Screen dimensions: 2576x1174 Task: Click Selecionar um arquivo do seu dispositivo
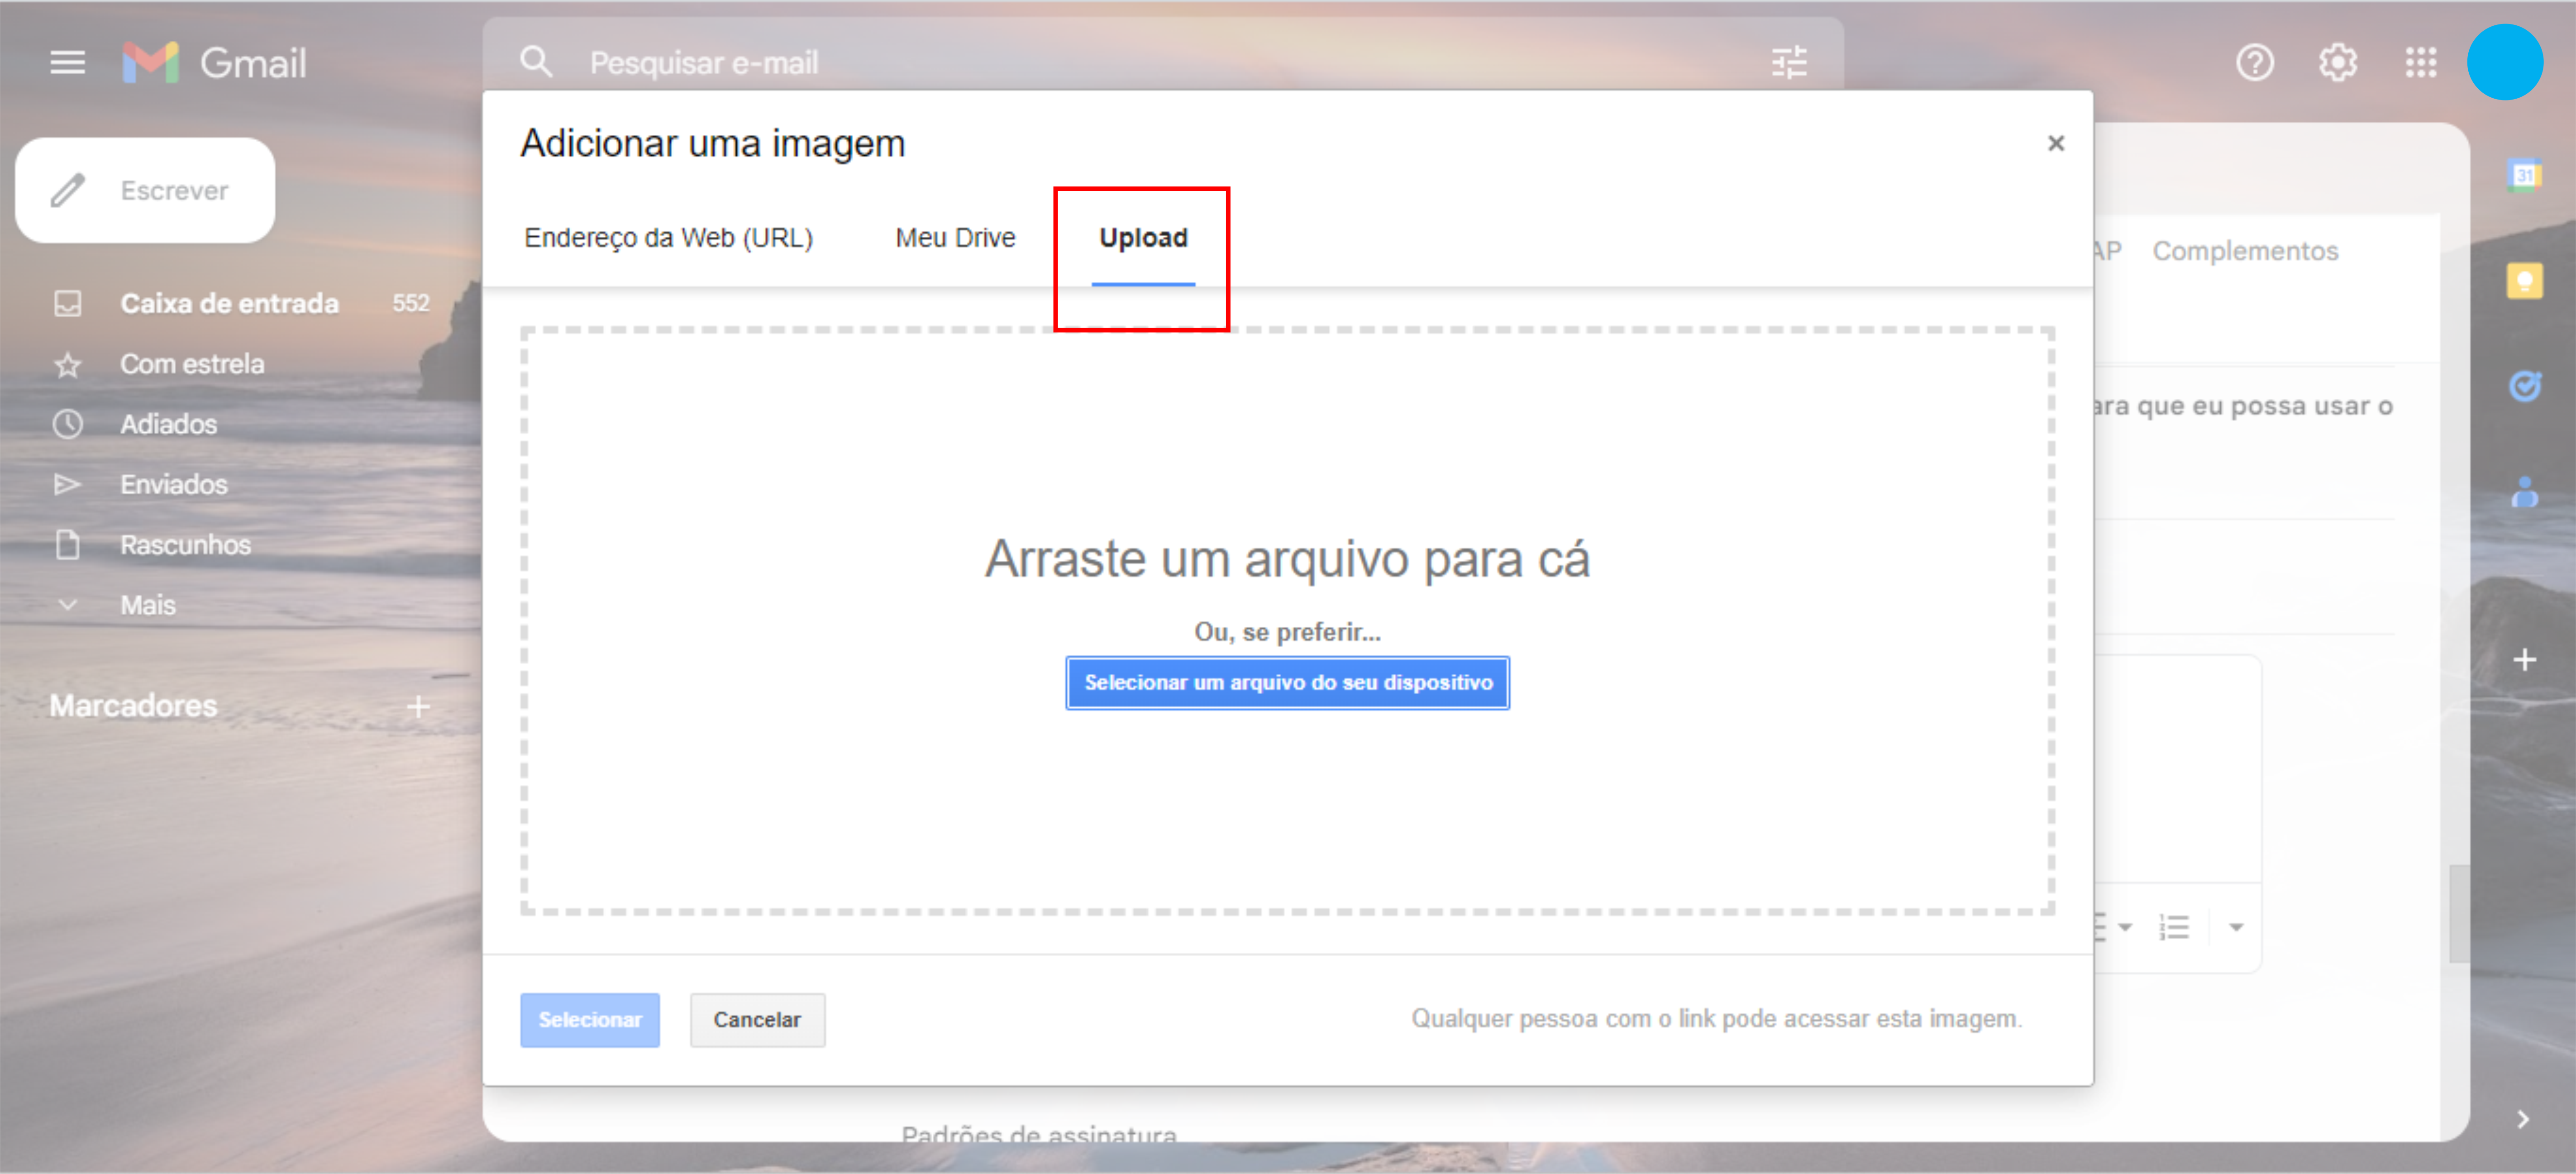[x=1287, y=683]
